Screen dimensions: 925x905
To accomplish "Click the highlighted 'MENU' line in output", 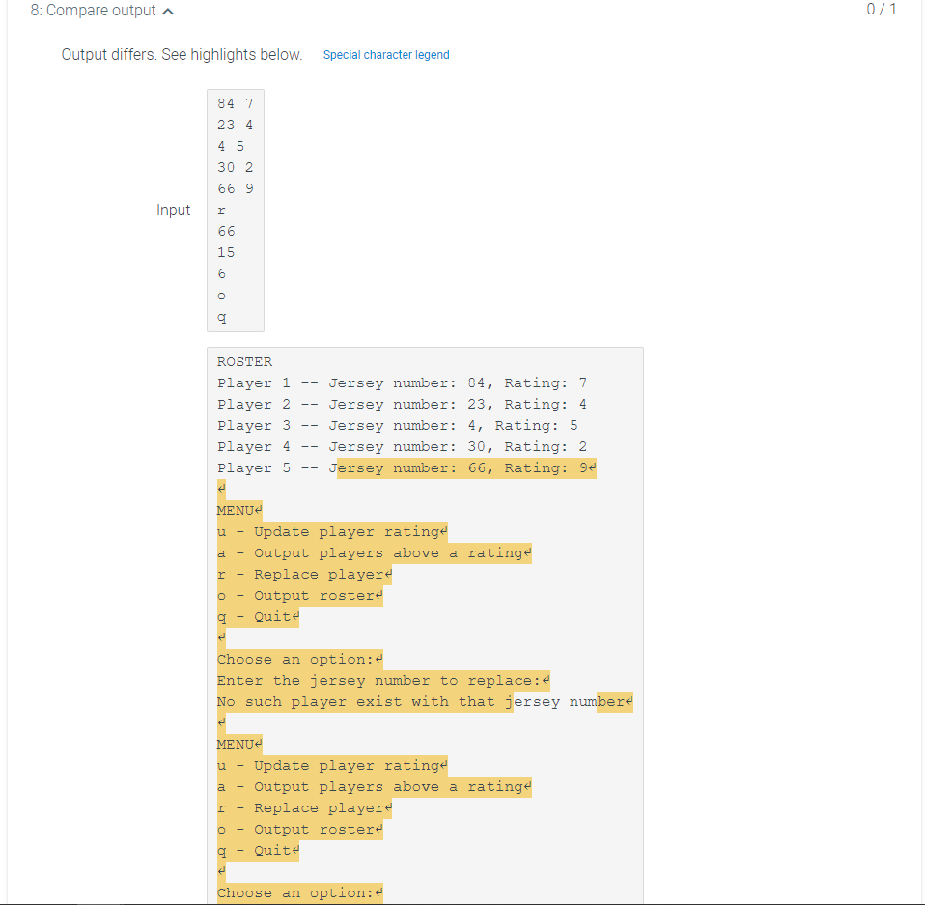I will [x=237, y=510].
